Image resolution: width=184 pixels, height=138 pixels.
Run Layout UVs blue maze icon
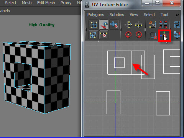[177, 25]
